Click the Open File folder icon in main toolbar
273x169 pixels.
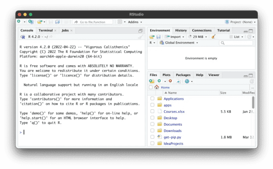[40, 22]
